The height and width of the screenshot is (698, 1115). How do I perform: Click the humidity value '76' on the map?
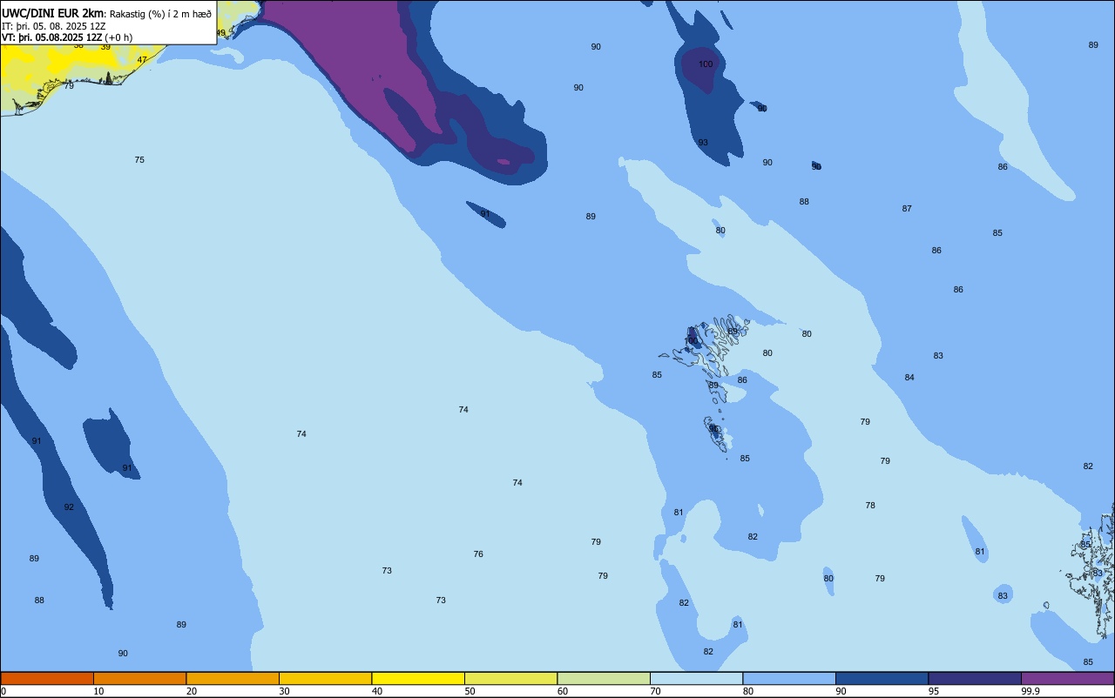pyautogui.click(x=478, y=554)
